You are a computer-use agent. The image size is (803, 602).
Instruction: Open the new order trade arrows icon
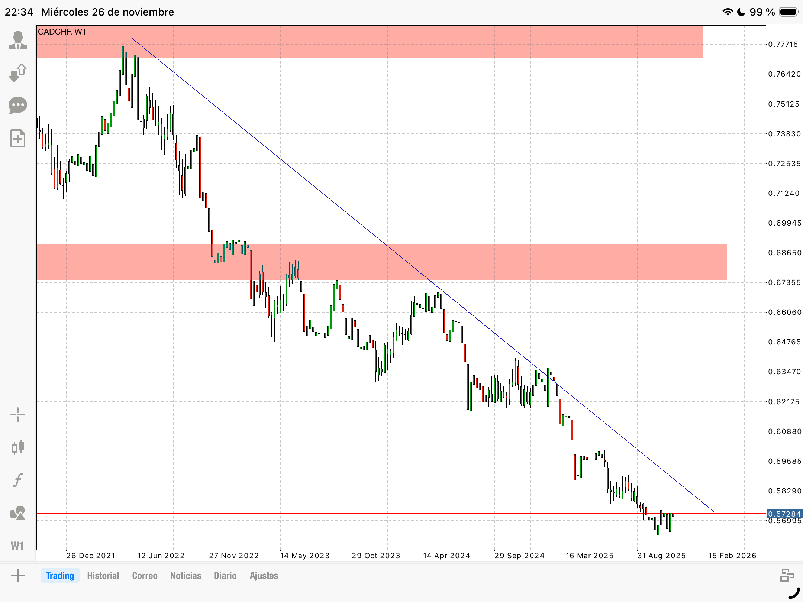point(17,73)
